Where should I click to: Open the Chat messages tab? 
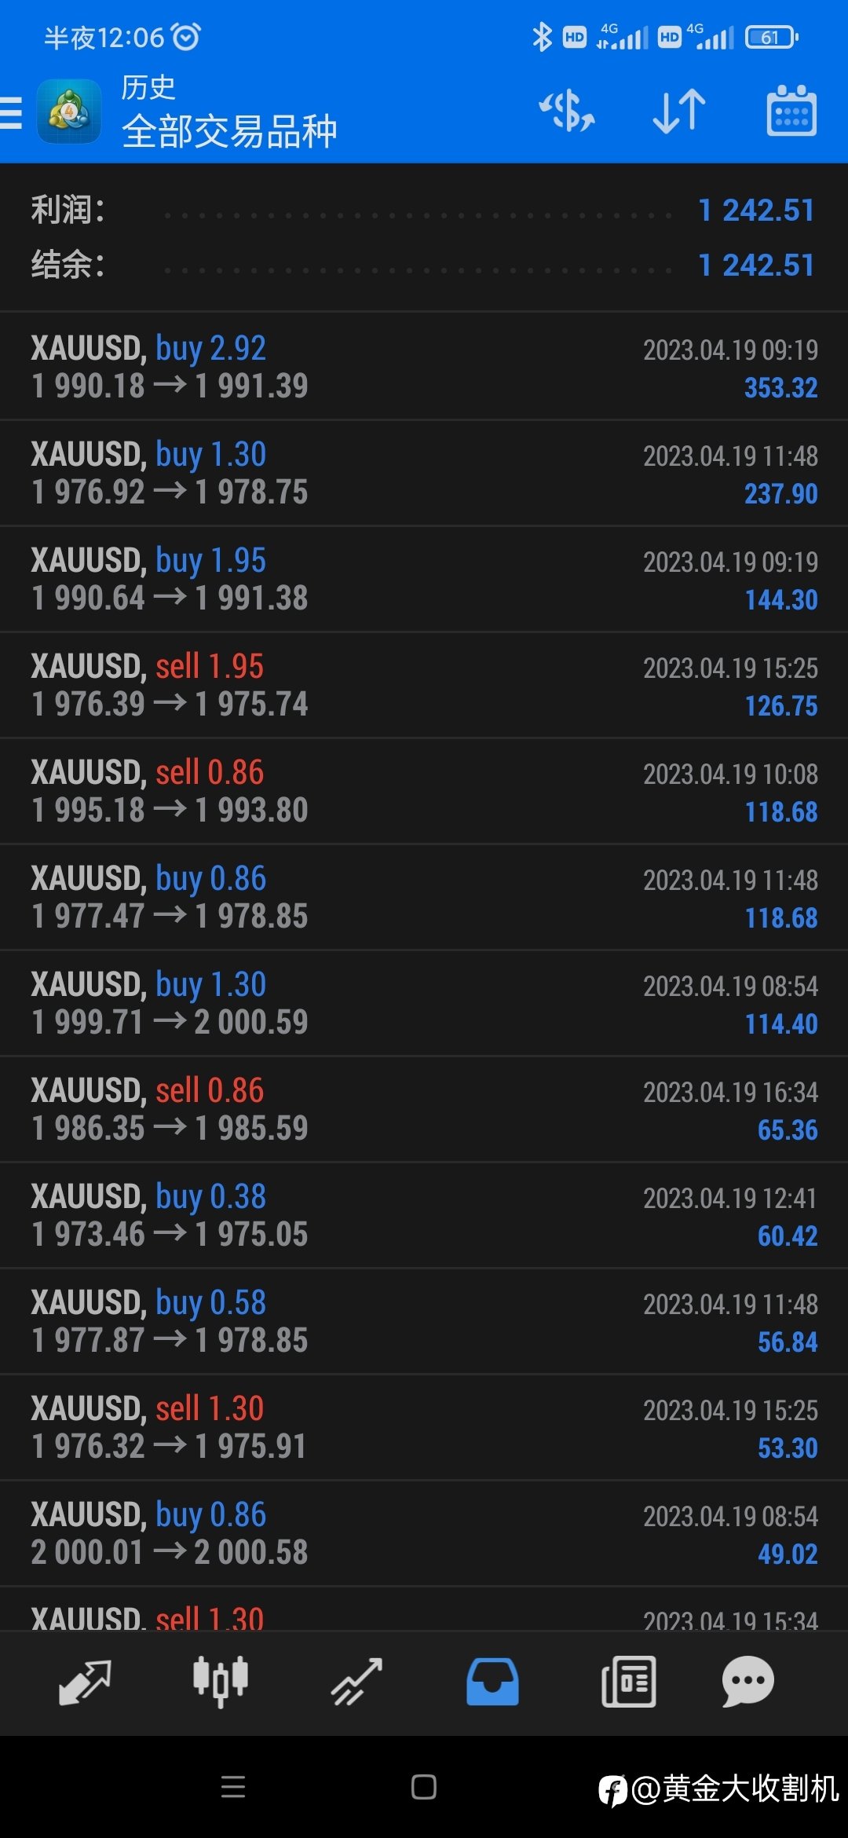point(747,1682)
